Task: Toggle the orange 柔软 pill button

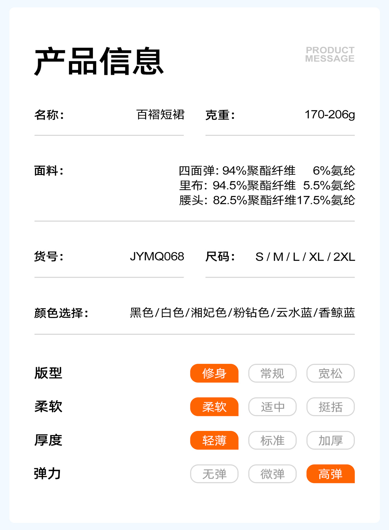Action: [214, 407]
